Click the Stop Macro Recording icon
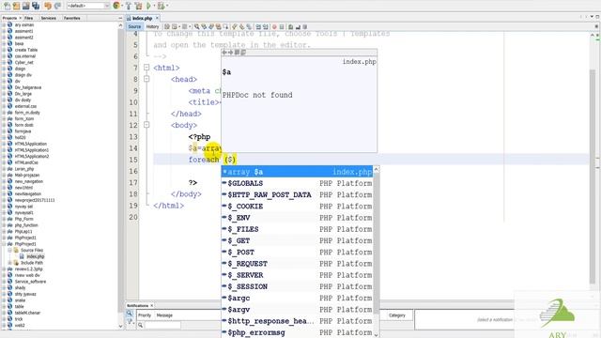This screenshot has width=601, height=338. click(x=282, y=27)
